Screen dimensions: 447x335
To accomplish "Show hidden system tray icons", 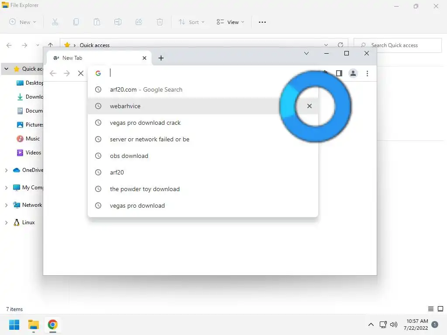I will [371, 325].
